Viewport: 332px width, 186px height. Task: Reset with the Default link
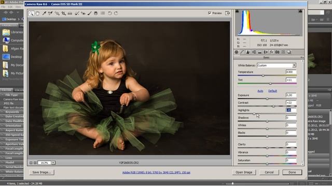tap(272, 91)
